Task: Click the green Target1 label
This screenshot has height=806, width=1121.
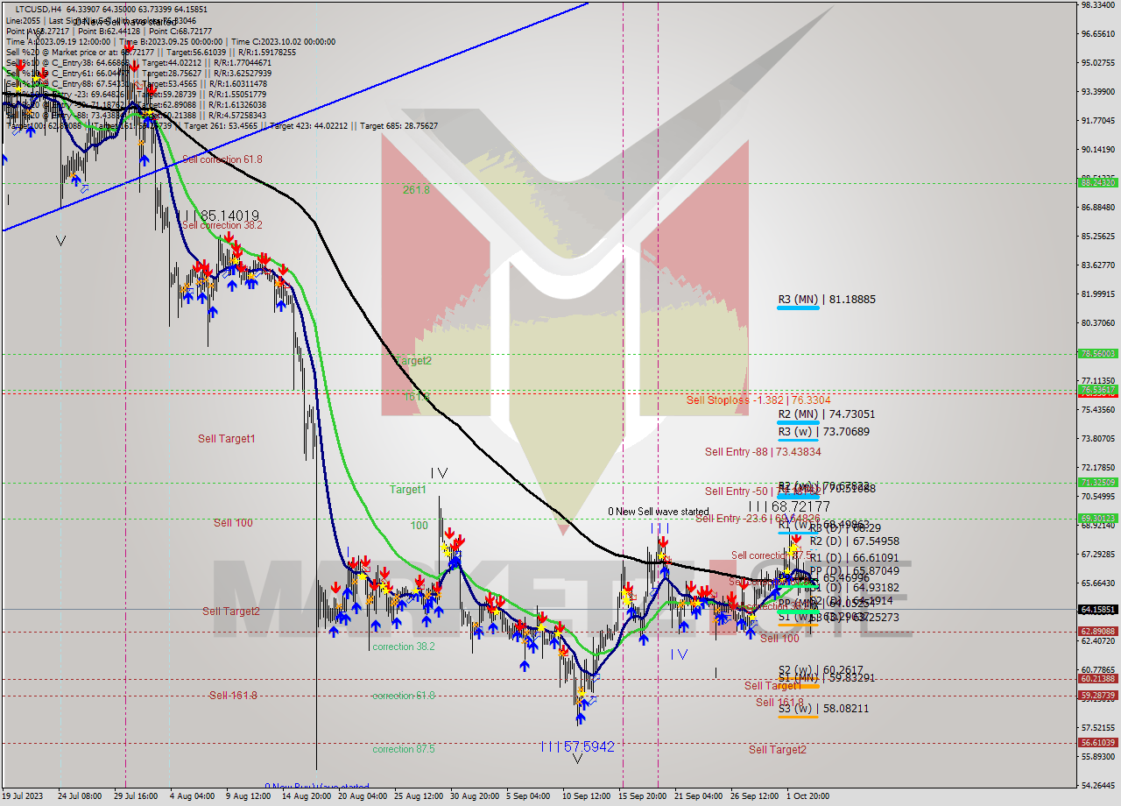Action: (408, 490)
